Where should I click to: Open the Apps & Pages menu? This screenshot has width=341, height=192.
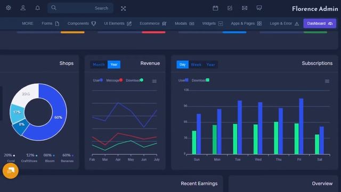(x=246, y=23)
